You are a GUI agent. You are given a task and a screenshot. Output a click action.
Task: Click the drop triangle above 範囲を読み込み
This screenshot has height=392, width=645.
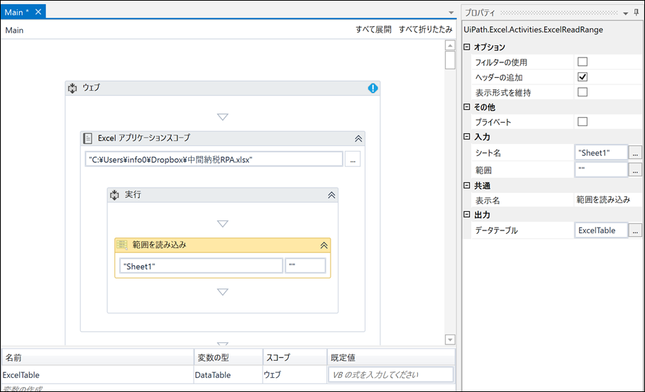click(223, 224)
